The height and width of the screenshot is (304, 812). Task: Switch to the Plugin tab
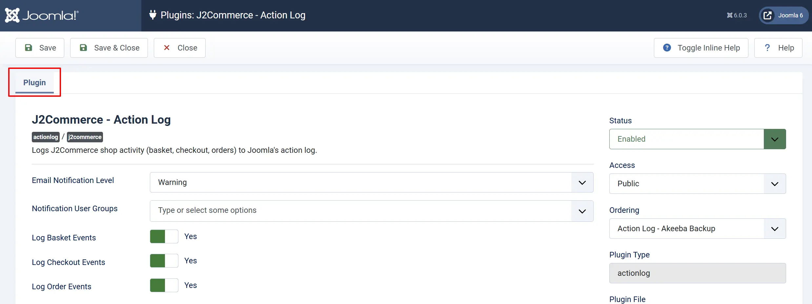click(x=34, y=83)
